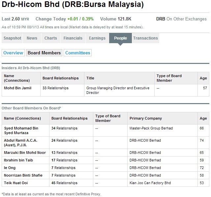The image size is (211, 197).
Task: Click the +0.01 / 0.39% change value
Action: pyautogui.click(x=80, y=19)
